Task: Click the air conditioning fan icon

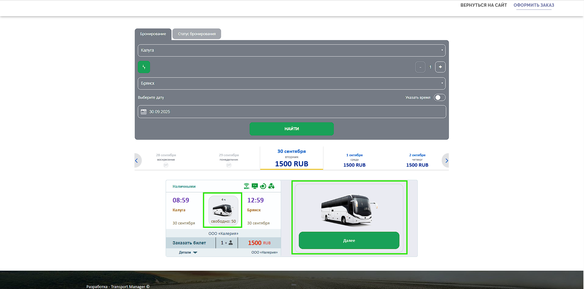Action: point(271,186)
